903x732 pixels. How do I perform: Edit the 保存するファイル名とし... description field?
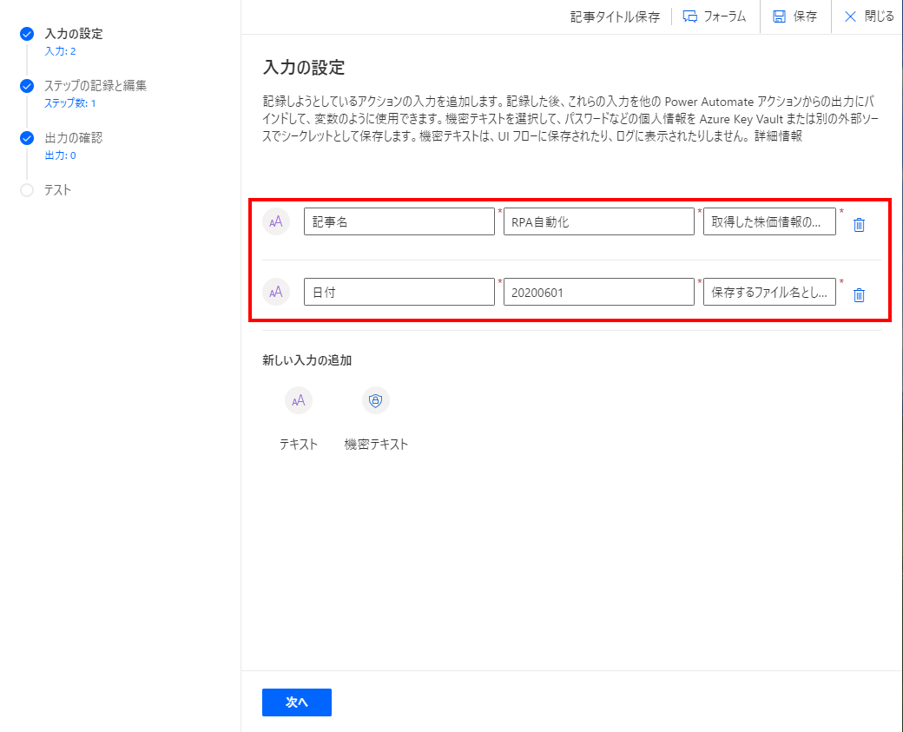pyautogui.click(x=768, y=292)
